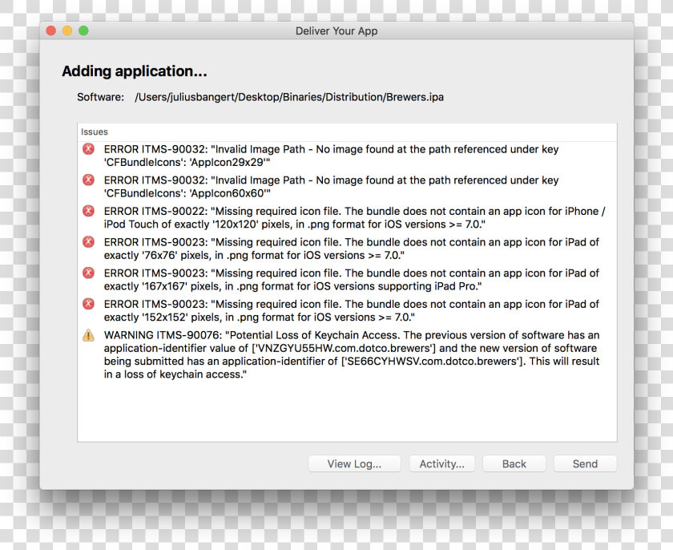
Task: Close the Deliver Your App window
Action: (x=51, y=30)
